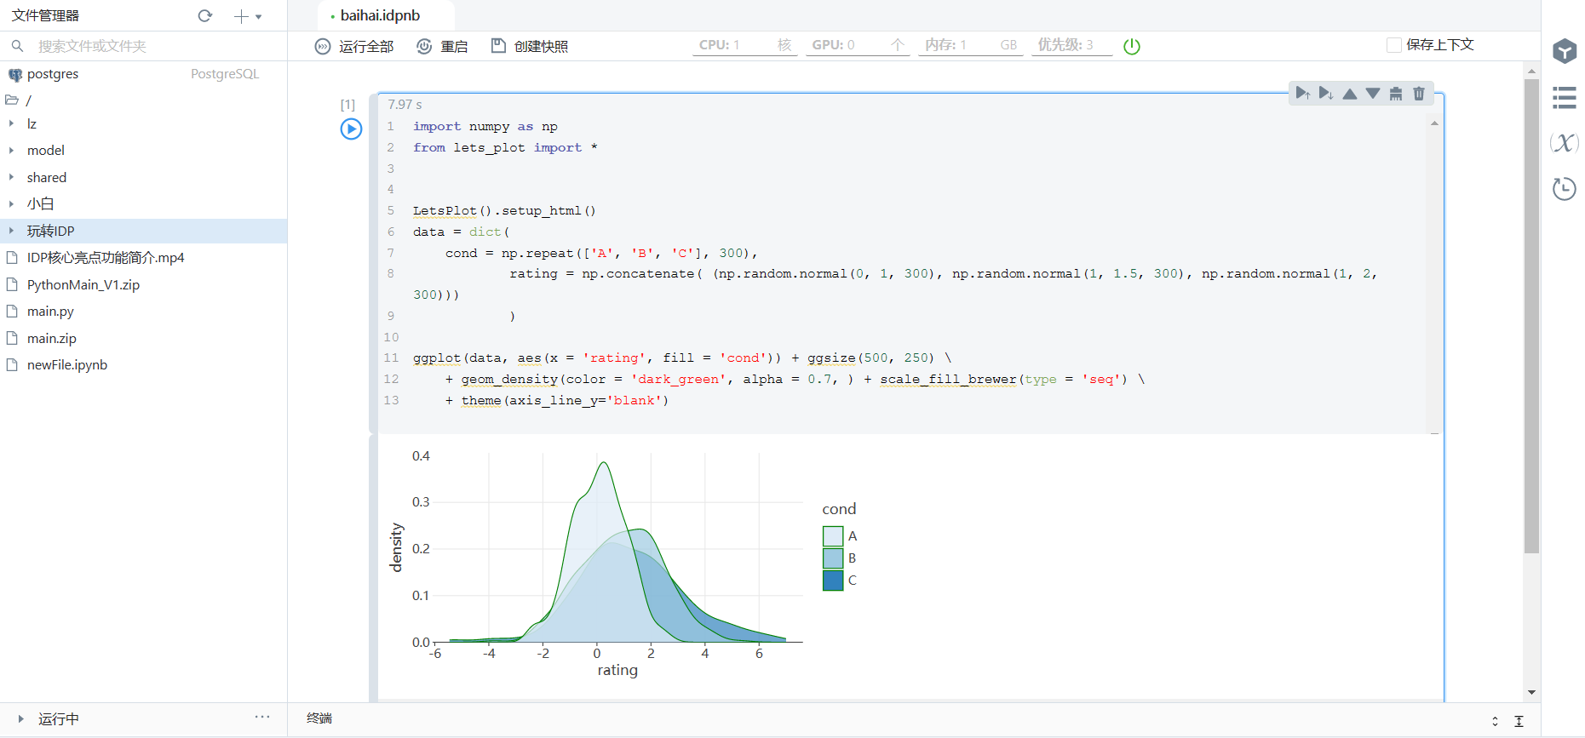The image size is (1585, 738).
Task: Open the 终端 terminal tab
Action: point(319,718)
